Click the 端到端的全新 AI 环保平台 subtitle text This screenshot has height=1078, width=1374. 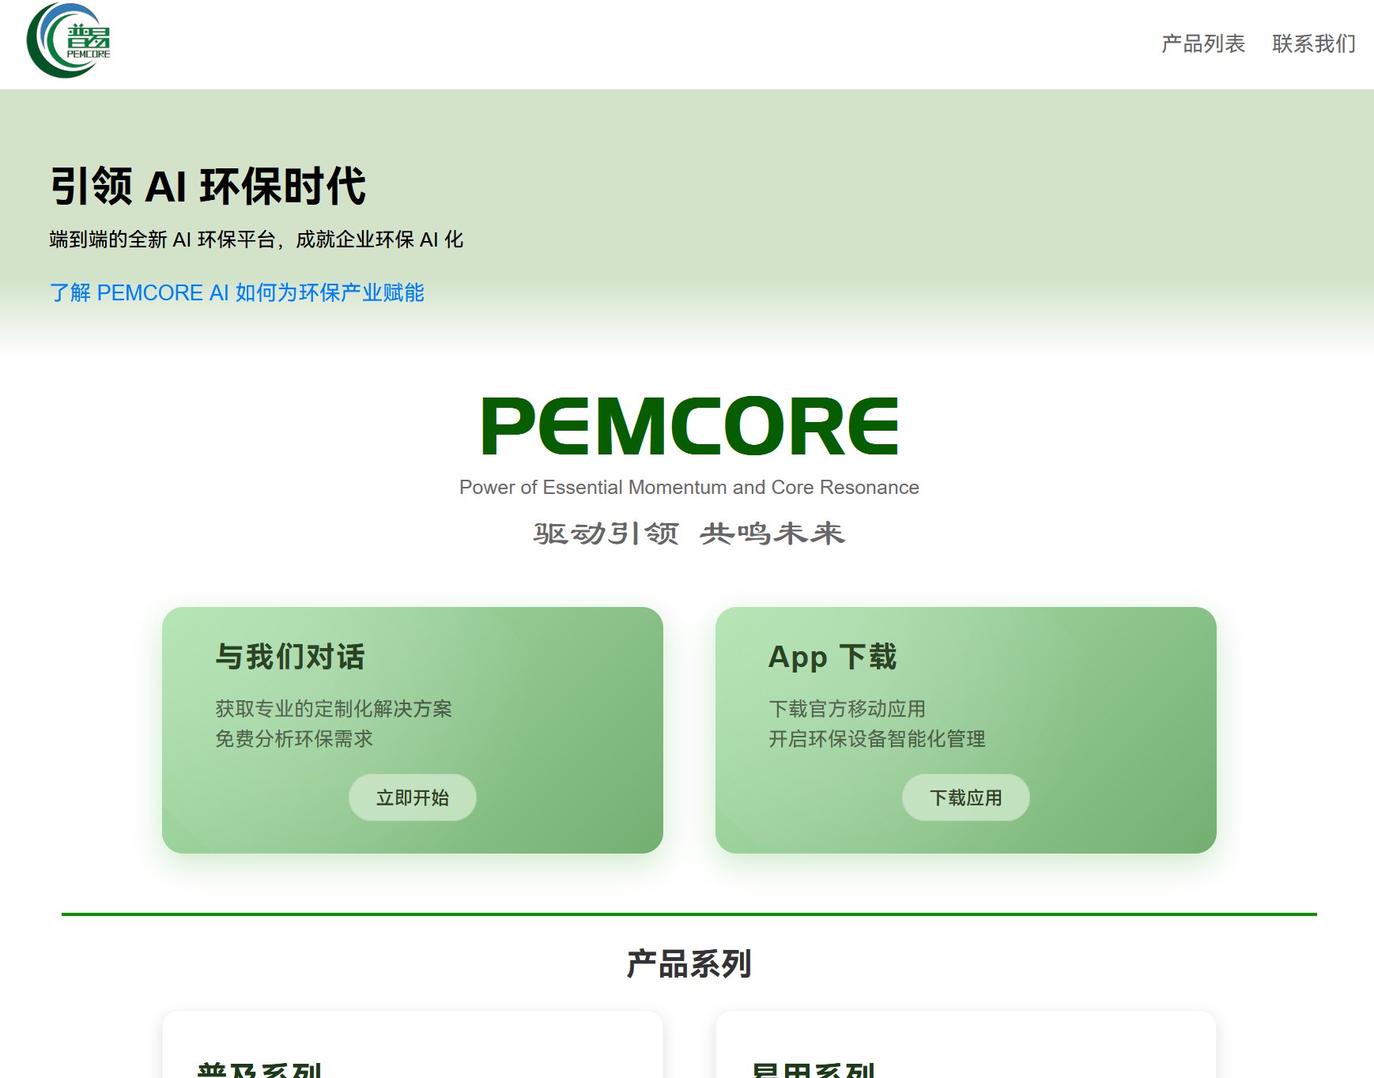256,239
